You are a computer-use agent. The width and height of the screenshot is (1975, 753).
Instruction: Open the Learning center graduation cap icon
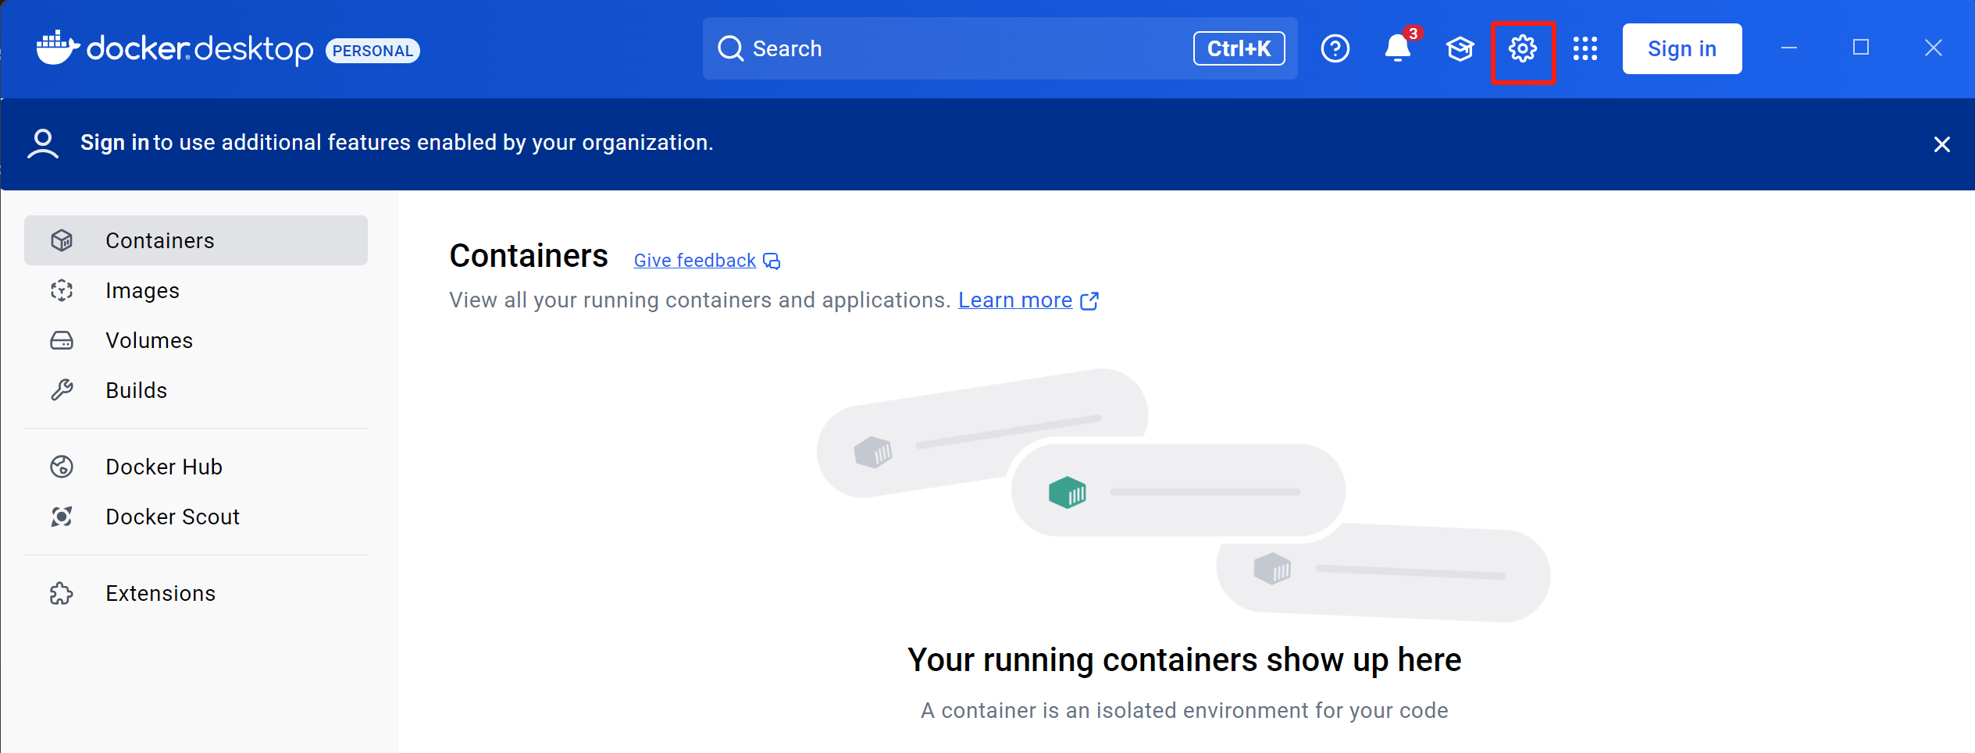(1460, 49)
